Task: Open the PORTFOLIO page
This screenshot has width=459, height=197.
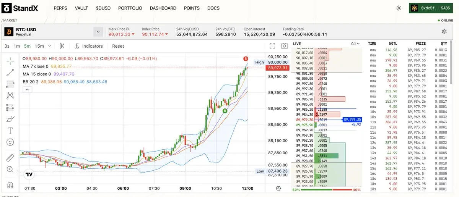Action: point(130,8)
